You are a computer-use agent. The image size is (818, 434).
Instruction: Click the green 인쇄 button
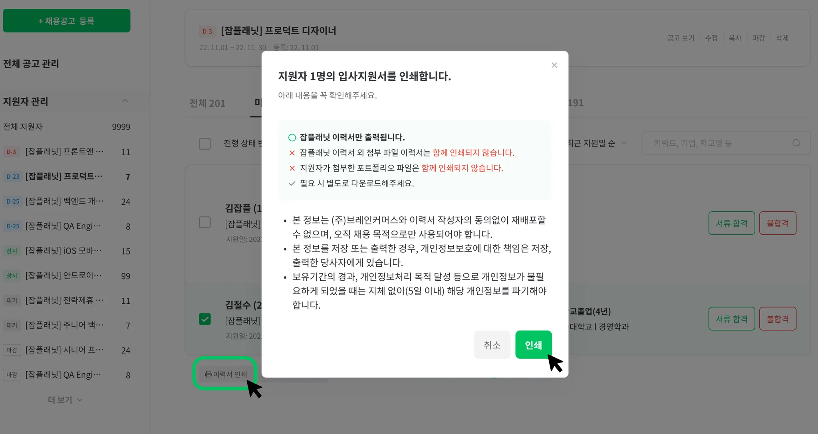(533, 345)
